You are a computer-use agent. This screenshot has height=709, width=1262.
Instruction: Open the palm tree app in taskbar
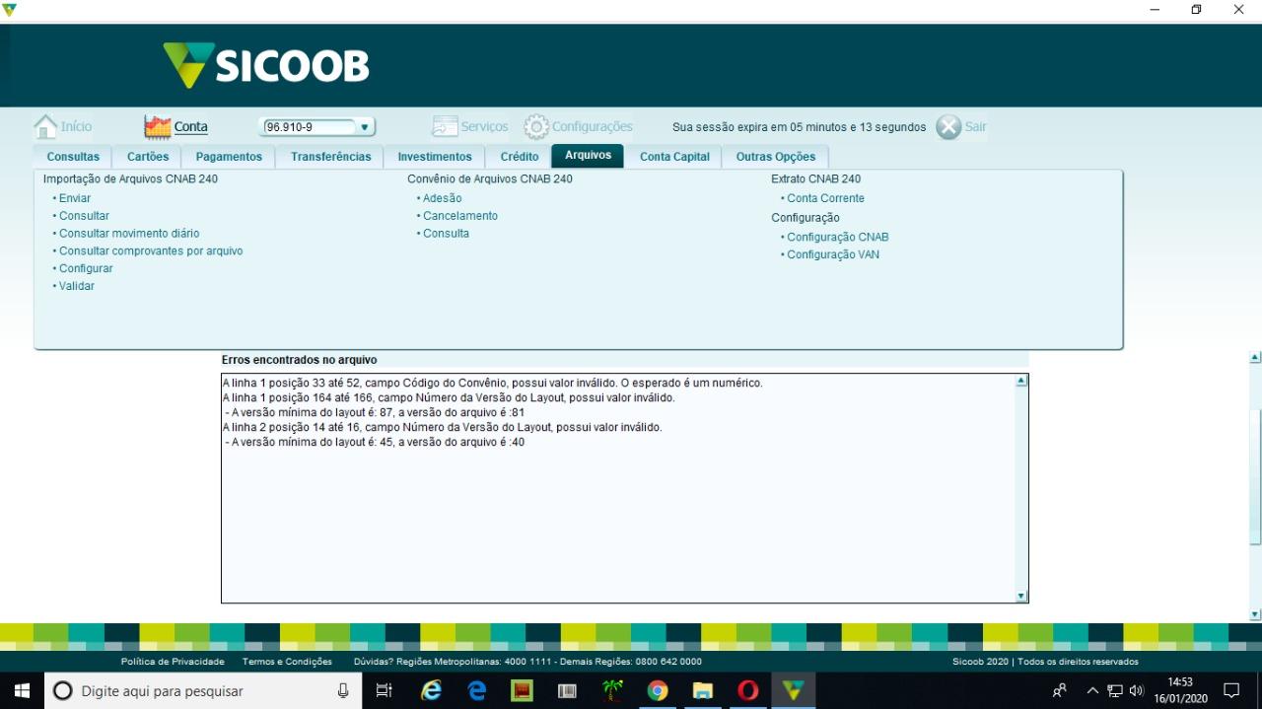[x=612, y=690]
